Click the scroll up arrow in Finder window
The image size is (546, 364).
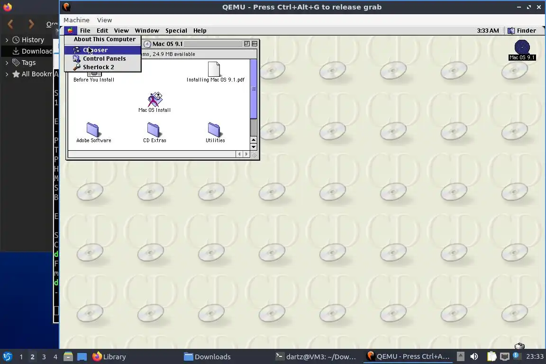254,140
